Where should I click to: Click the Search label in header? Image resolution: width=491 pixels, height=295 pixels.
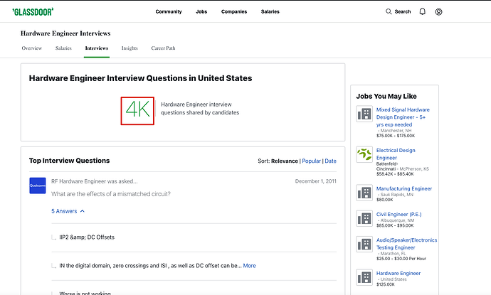click(402, 11)
